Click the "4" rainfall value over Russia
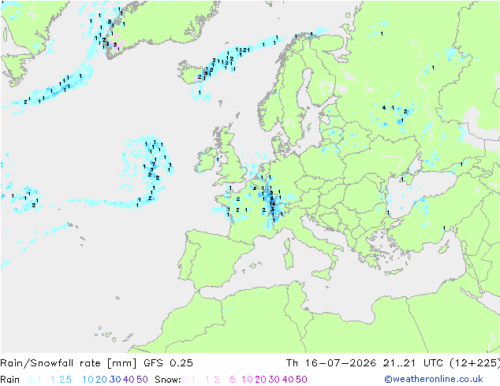Viewport: 500px width, 386px height. [x=384, y=108]
